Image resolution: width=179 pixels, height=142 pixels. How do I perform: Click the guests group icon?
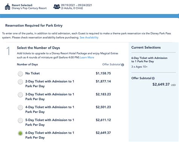(57, 6)
